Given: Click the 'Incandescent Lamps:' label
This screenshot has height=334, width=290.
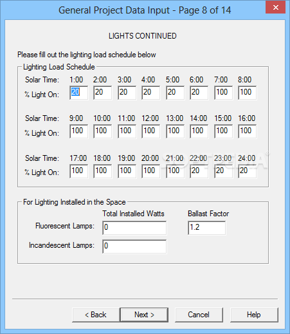Looking at the screenshot, I should (x=62, y=245).
